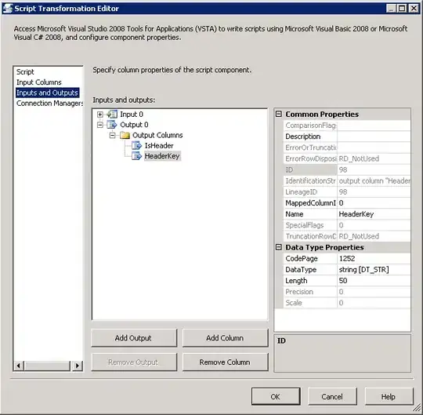Click the Script Transformation Editor title icon
The width and height of the screenshot is (423, 415).
point(8,9)
